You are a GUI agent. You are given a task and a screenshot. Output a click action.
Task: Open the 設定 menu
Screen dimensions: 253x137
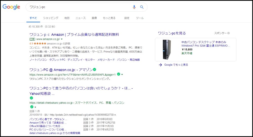127,18
